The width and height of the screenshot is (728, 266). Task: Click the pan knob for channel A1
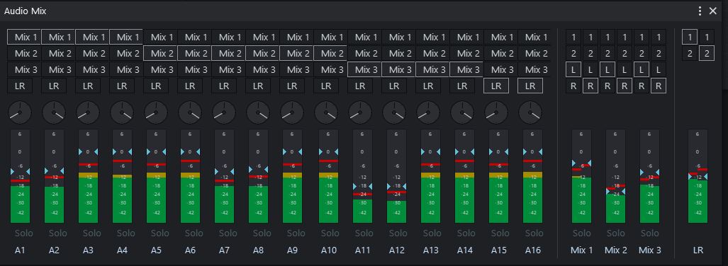(20, 112)
